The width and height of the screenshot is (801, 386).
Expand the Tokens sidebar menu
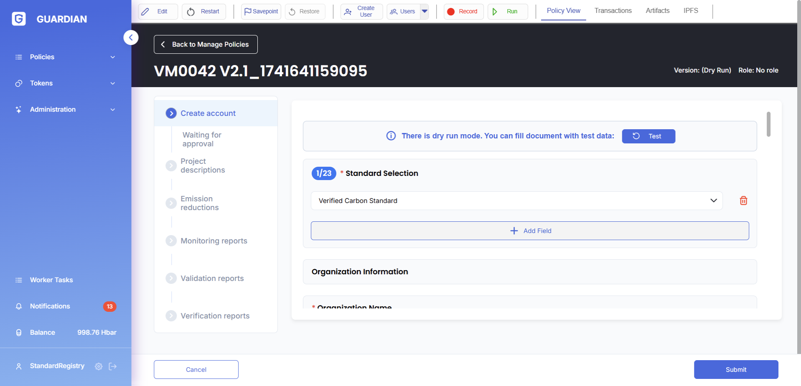click(x=66, y=83)
